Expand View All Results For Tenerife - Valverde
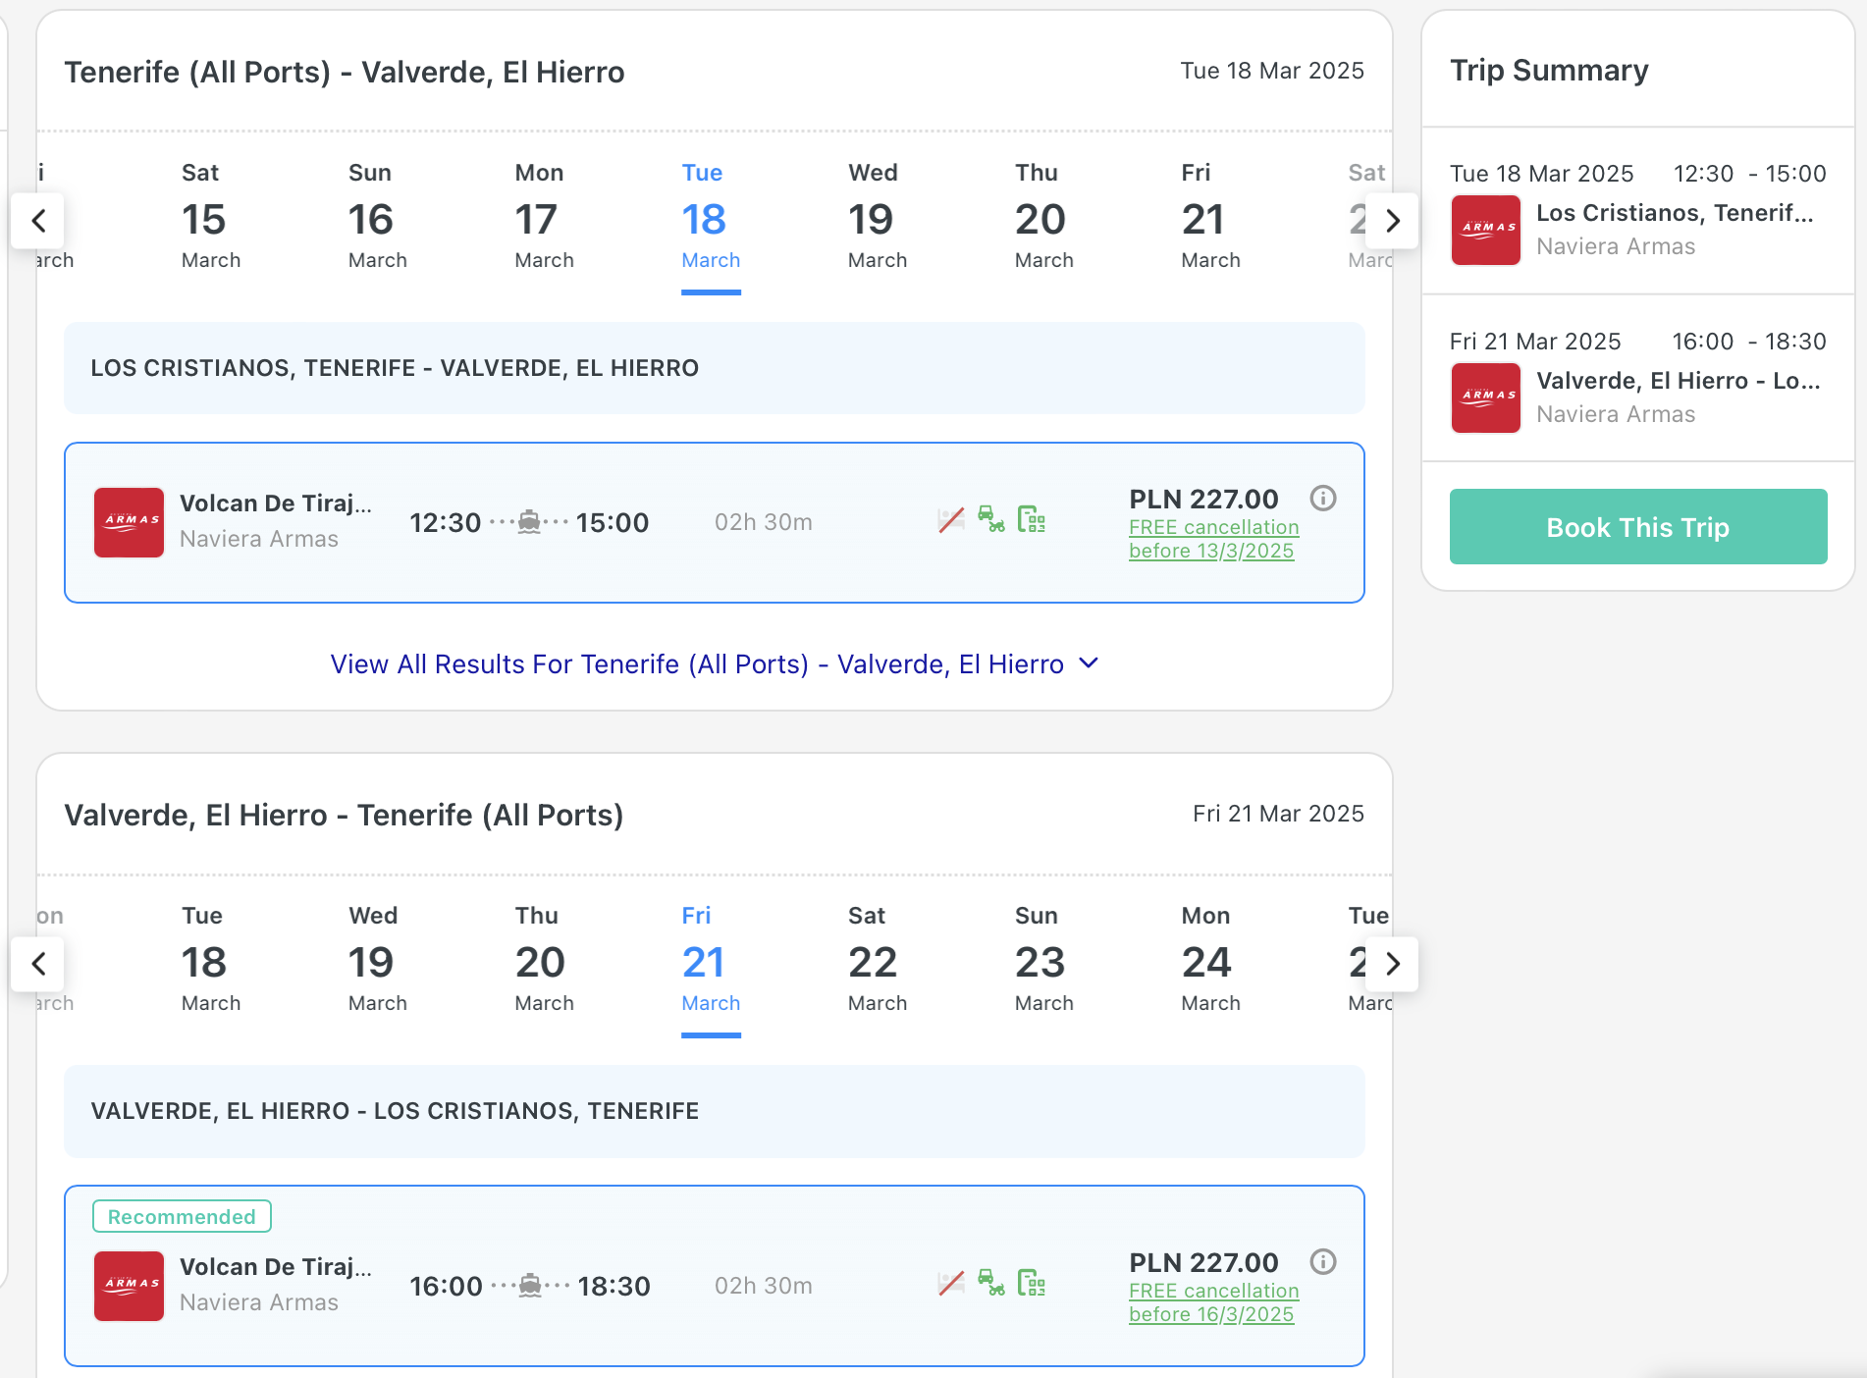The height and width of the screenshot is (1378, 1867). [715, 664]
